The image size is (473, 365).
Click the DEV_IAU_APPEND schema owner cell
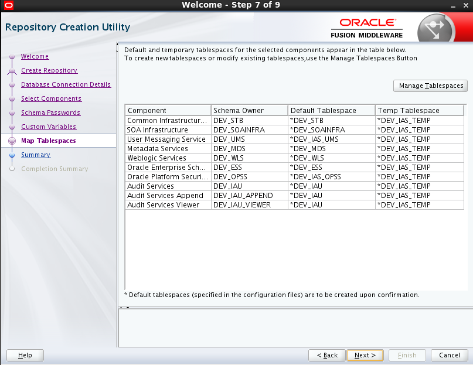(x=250, y=196)
